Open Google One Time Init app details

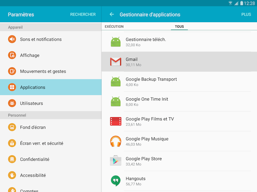[x=179, y=102]
